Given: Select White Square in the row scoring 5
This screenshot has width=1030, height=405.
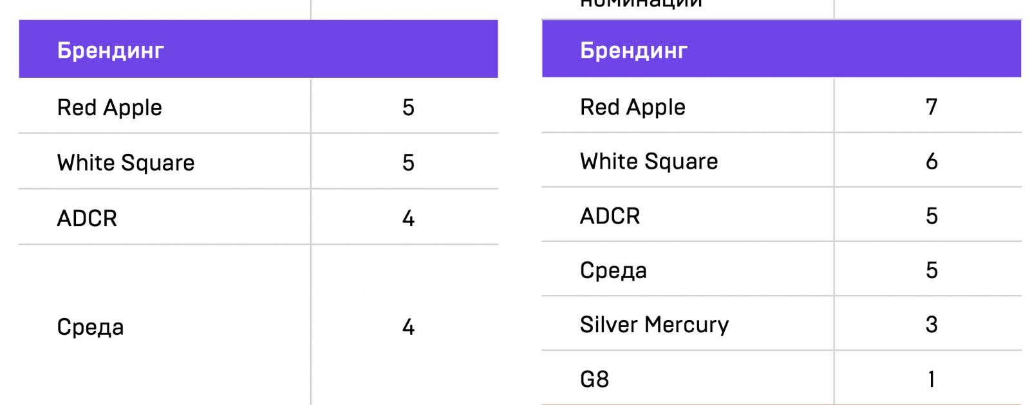Looking at the screenshot, I should click(126, 163).
